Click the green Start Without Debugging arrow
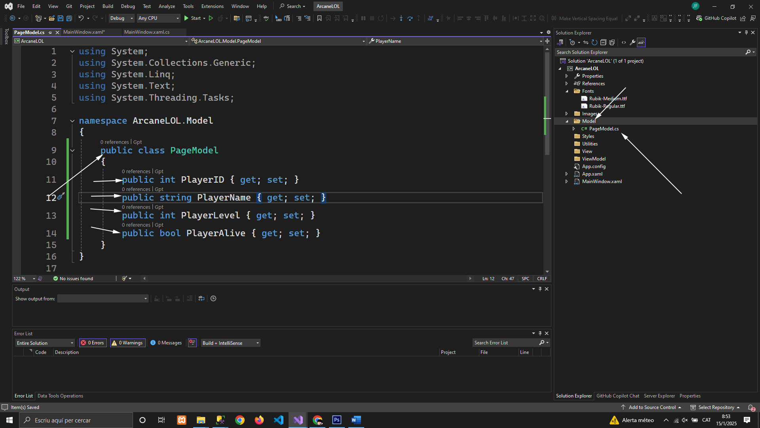The width and height of the screenshot is (760, 428). [x=211, y=18]
